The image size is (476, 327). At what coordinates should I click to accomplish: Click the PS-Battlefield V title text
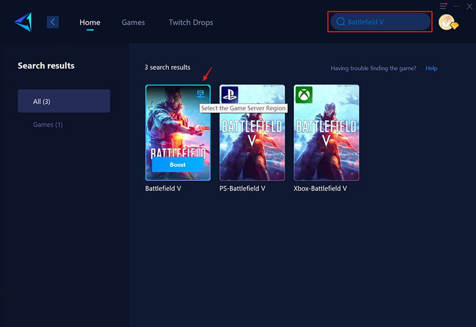[242, 188]
